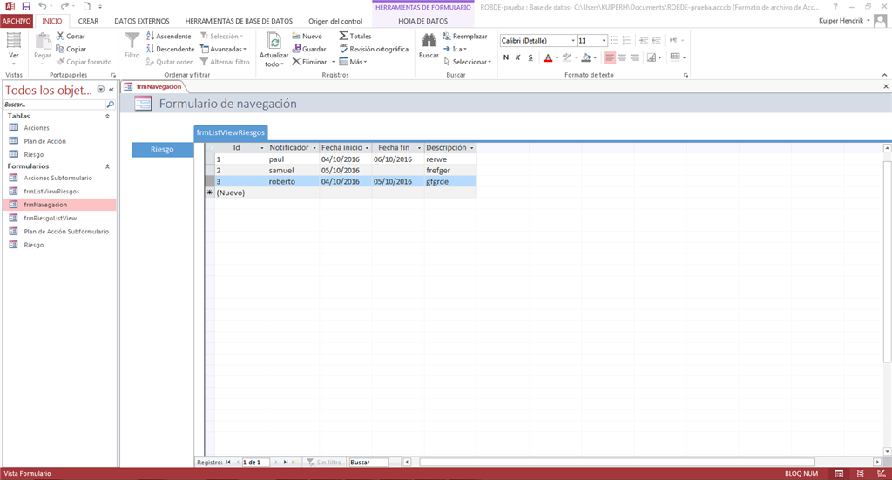Select the cell containing samuel
This screenshot has width=892, height=480.
coord(293,171)
